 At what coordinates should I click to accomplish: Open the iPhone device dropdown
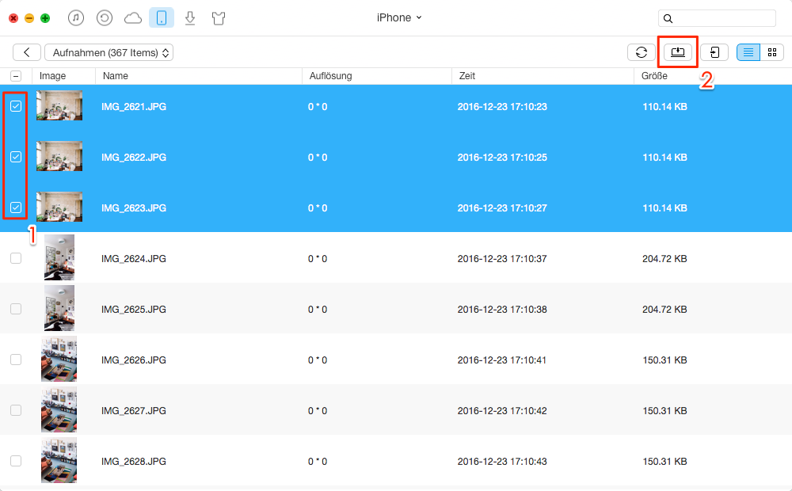click(x=399, y=17)
